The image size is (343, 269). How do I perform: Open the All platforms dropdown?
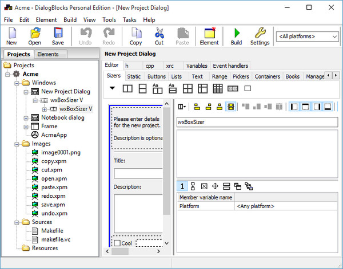(306, 36)
